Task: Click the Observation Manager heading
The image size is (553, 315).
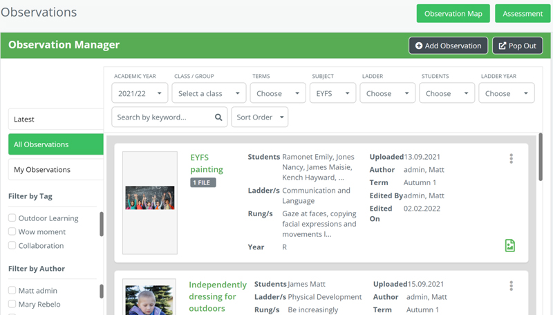Action: click(x=64, y=45)
